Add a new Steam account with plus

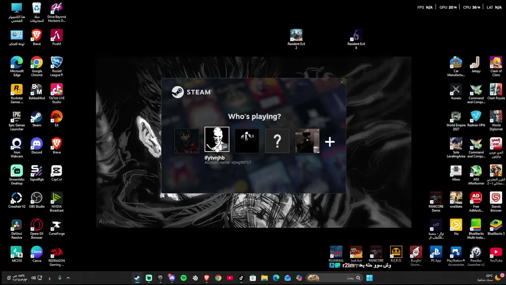330,141
